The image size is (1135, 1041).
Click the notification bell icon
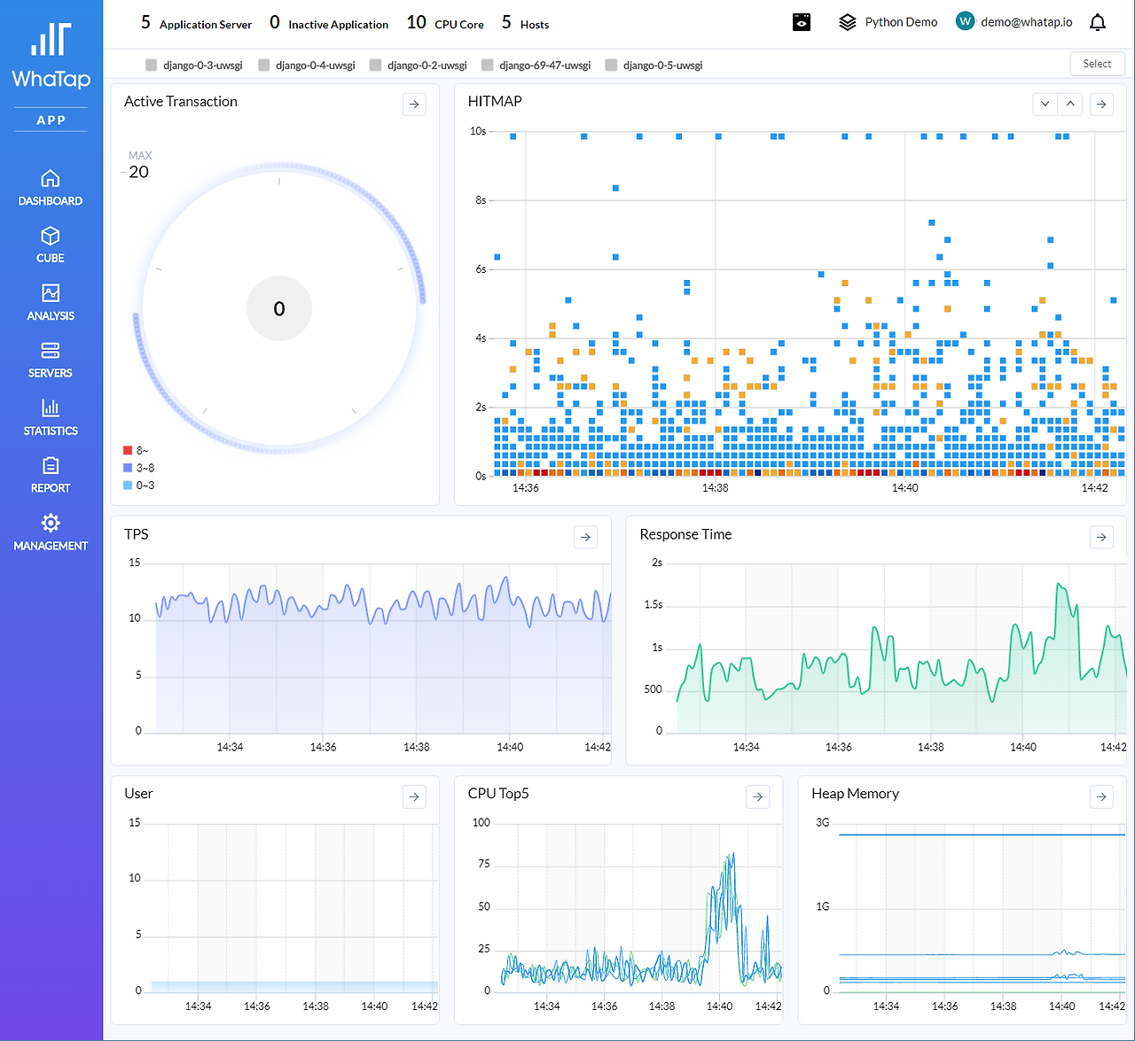pyautogui.click(x=1098, y=23)
